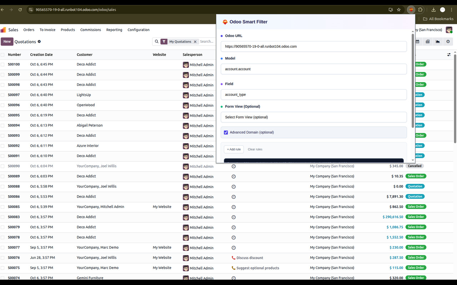
Task: Switch to calendar view icon
Action: (417, 42)
